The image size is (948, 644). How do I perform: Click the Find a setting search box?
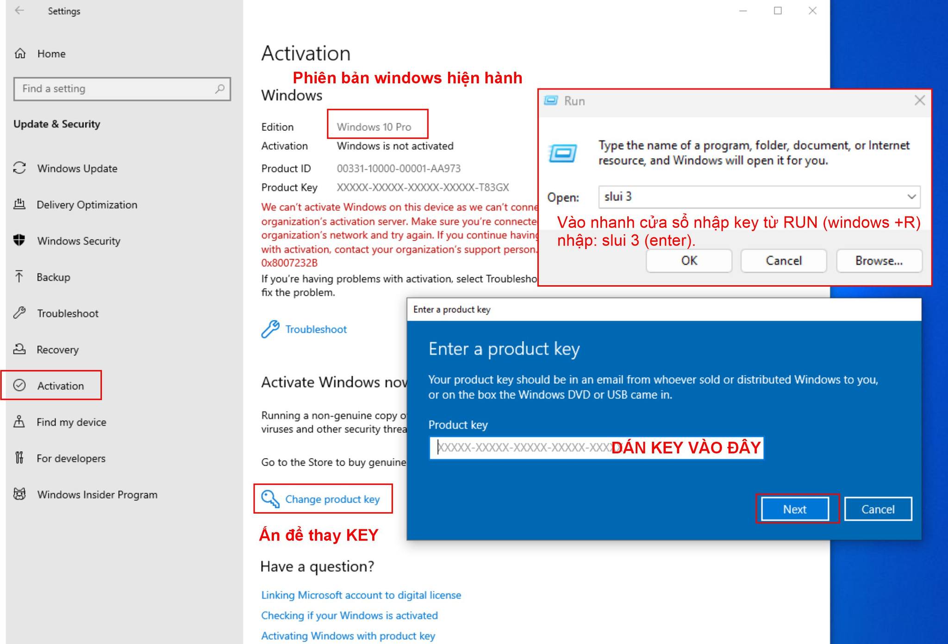pos(122,89)
